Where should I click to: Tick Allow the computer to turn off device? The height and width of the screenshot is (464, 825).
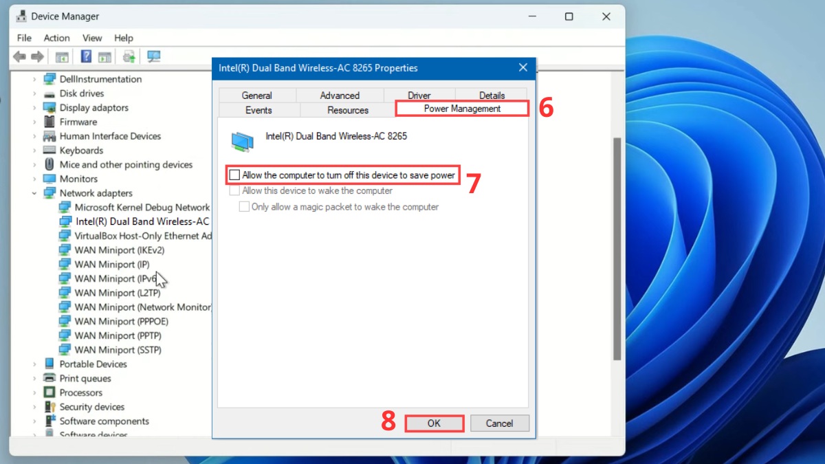[234, 175]
